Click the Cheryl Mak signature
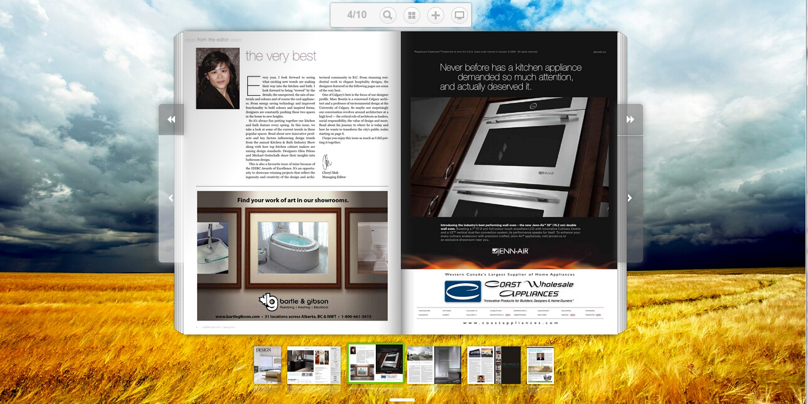This screenshot has width=808, height=404. (x=327, y=162)
